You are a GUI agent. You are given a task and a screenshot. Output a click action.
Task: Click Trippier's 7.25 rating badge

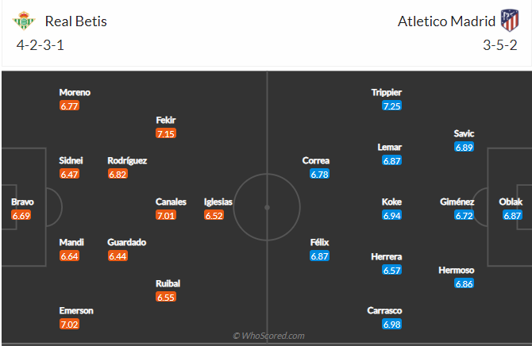391,106
